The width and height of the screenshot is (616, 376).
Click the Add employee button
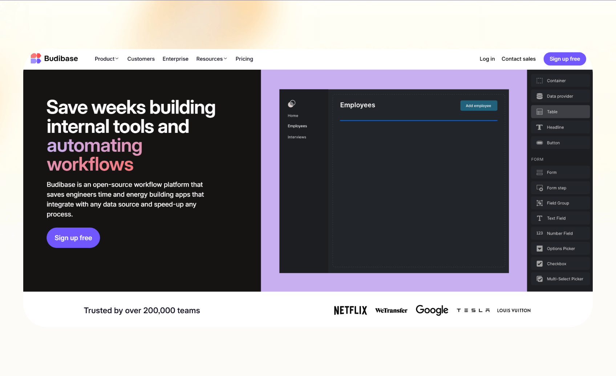(x=478, y=106)
